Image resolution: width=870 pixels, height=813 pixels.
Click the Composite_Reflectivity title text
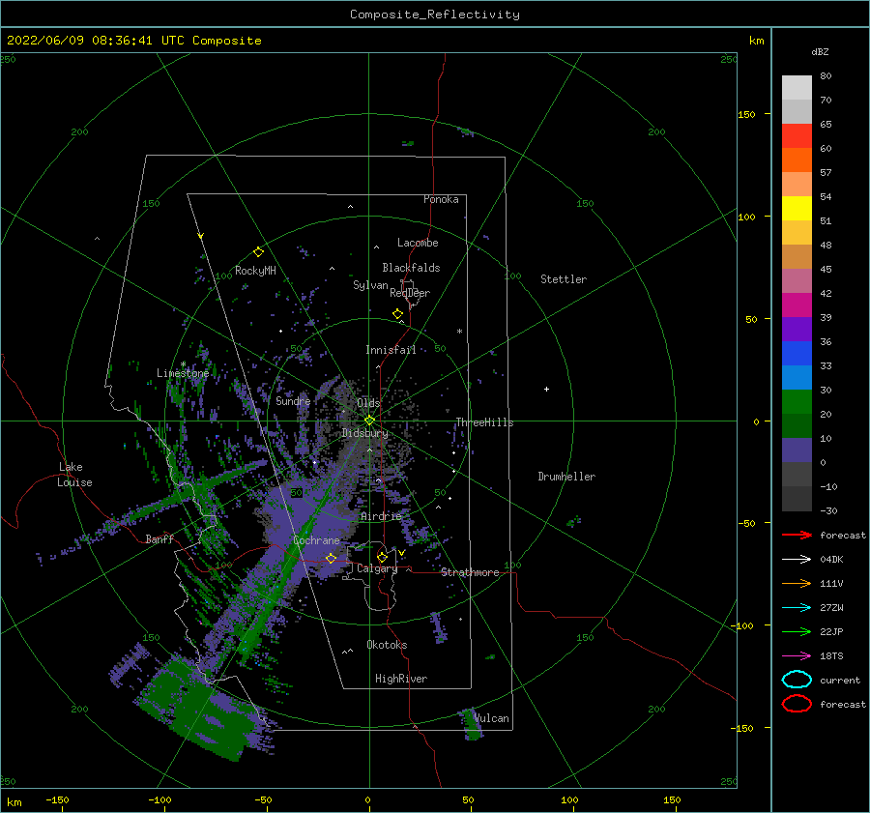click(435, 15)
